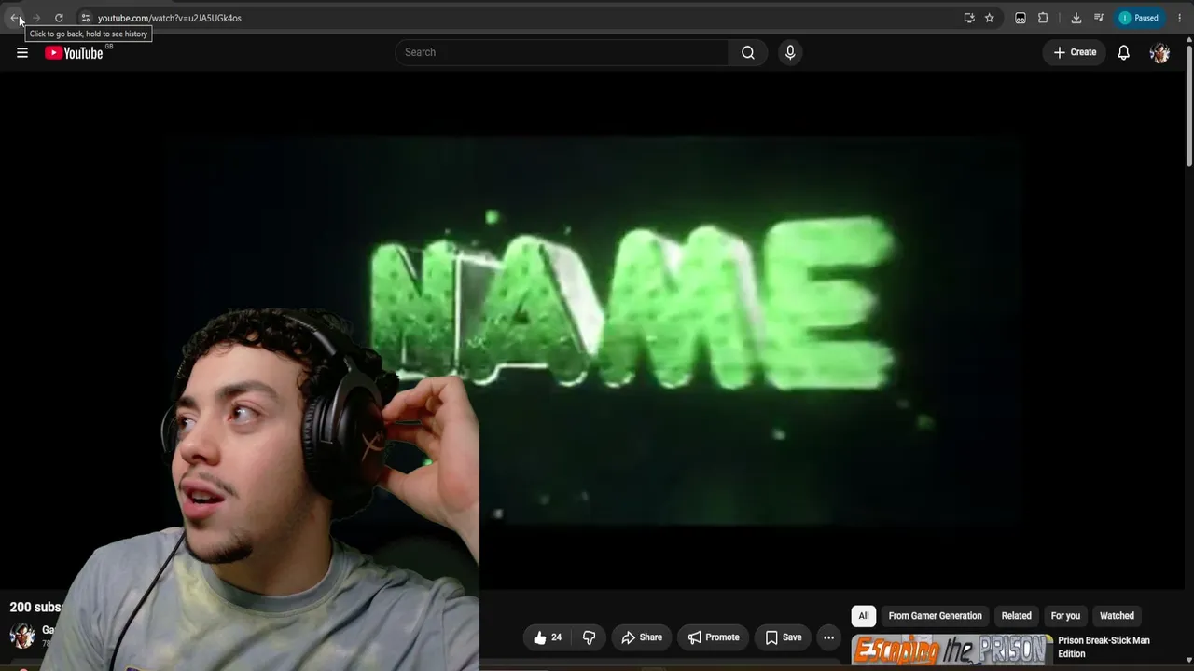Open the channel avatar below the video
The image size is (1194, 671).
click(22, 636)
